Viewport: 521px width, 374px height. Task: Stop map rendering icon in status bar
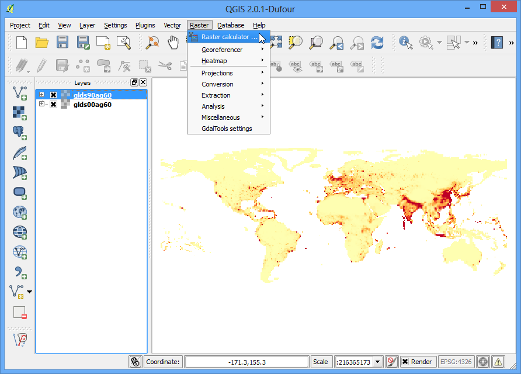pyautogui.click(x=392, y=362)
